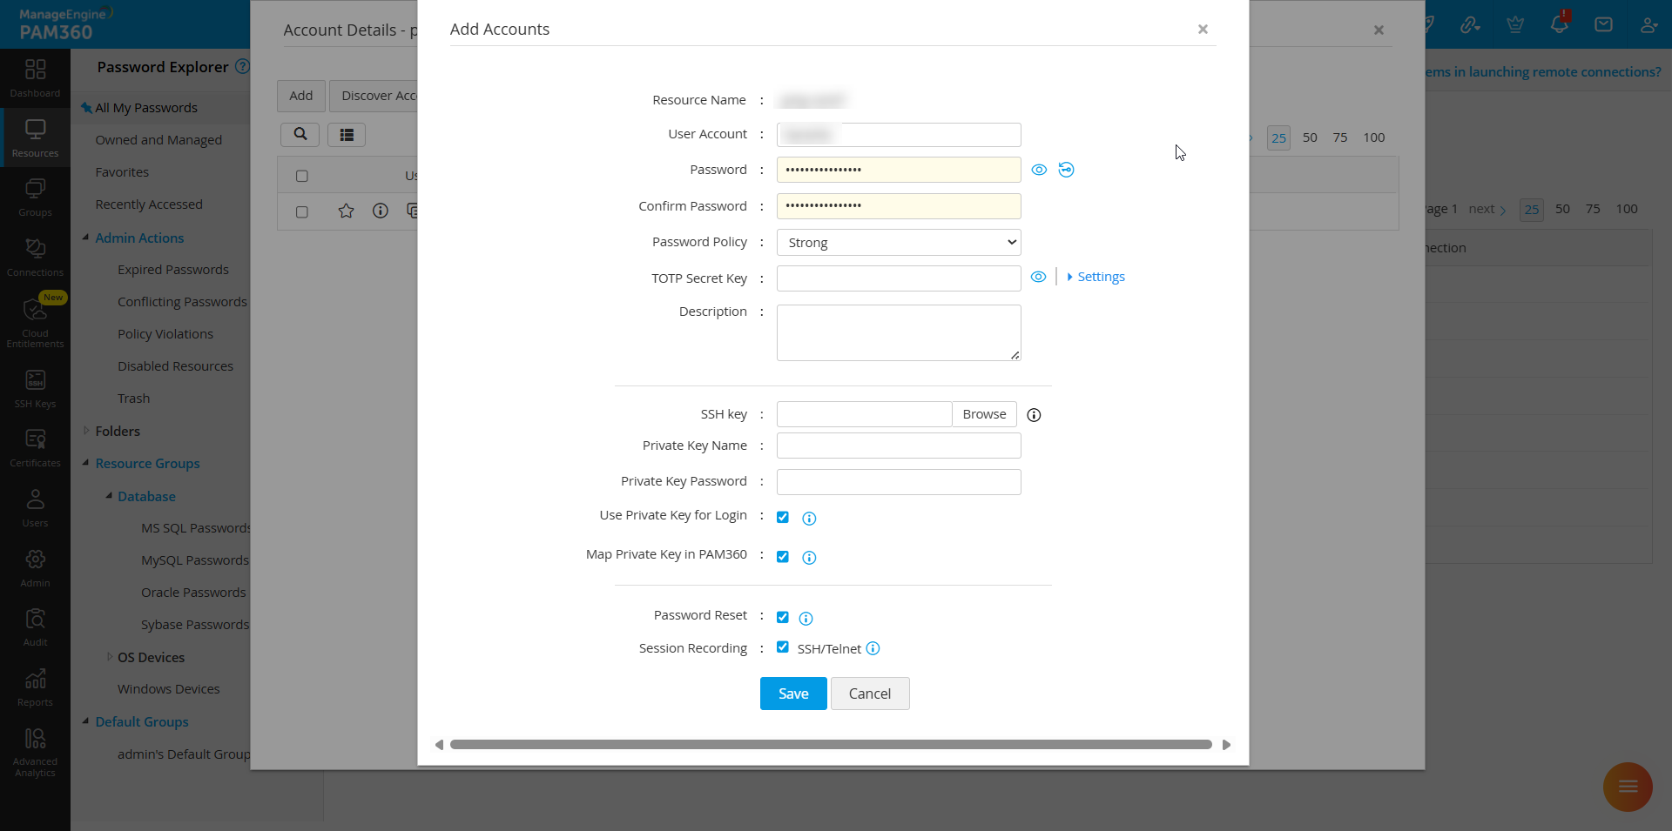Click the mail envelope icon in the header
The image size is (1672, 831).
[1603, 23]
